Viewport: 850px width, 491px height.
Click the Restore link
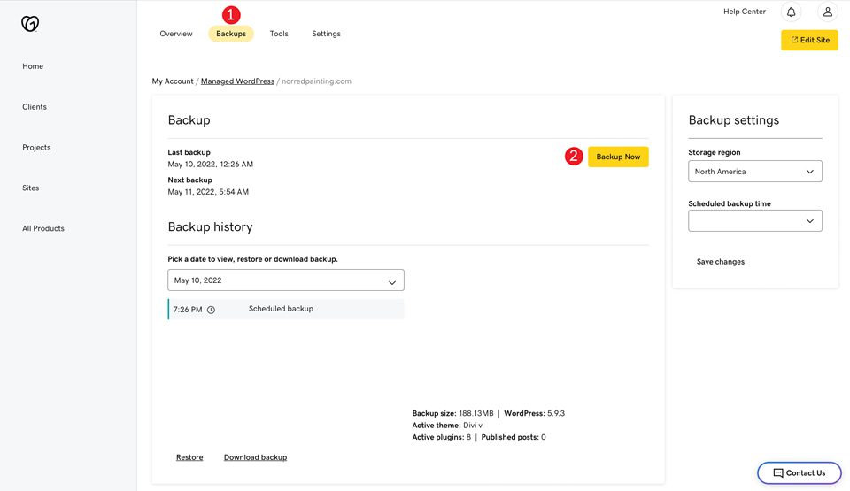[189, 457]
